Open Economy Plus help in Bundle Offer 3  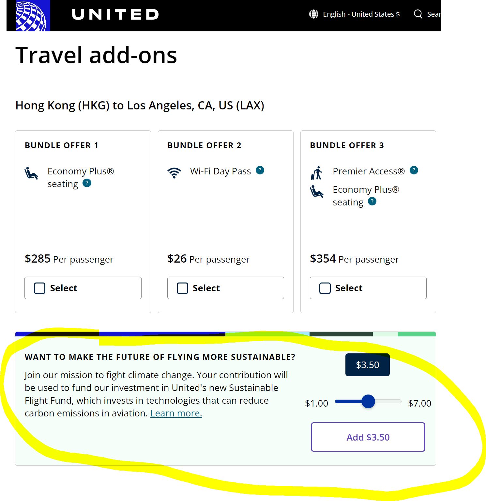[372, 202]
